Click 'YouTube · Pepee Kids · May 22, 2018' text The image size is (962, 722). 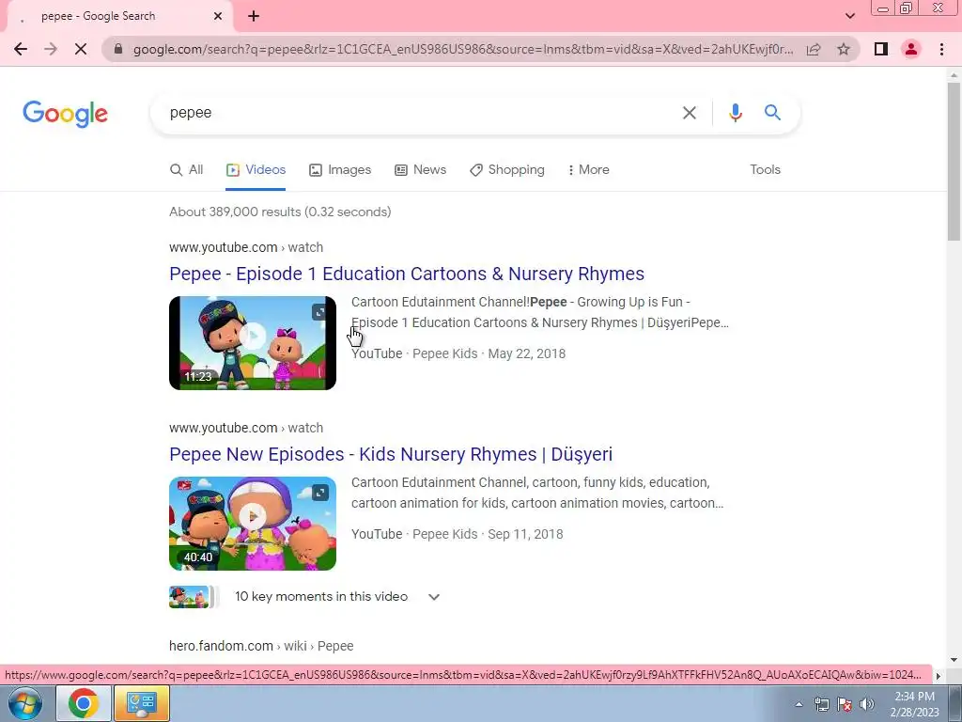click(x=458, y=354)
